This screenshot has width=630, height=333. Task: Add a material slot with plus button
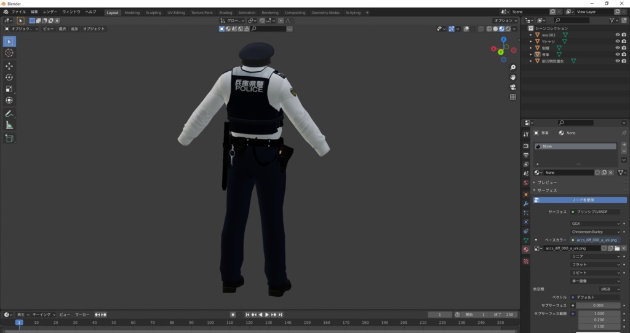coord(624,145)
